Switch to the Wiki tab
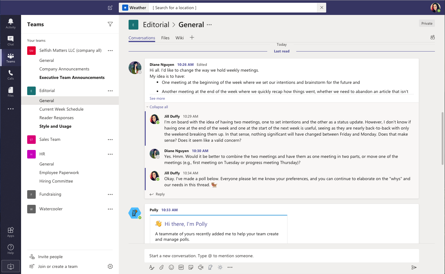The width and height of the screenshot is (445, 274). coord(180,38)
